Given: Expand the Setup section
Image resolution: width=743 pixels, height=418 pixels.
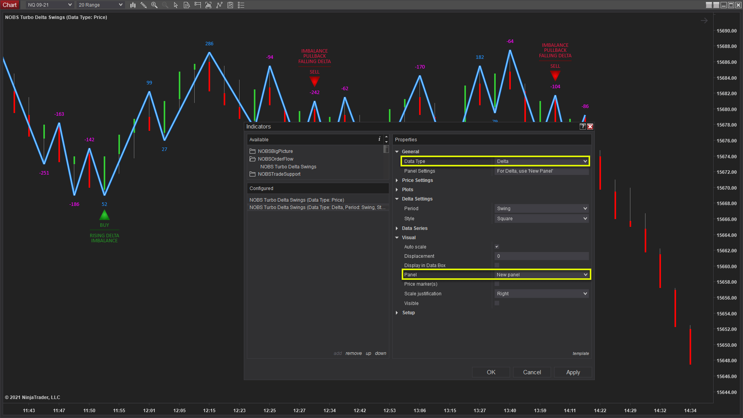Looking at the screenshot, I should point(397,313).
